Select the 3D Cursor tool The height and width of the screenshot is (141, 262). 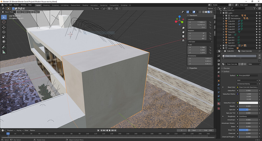[4, 22]
